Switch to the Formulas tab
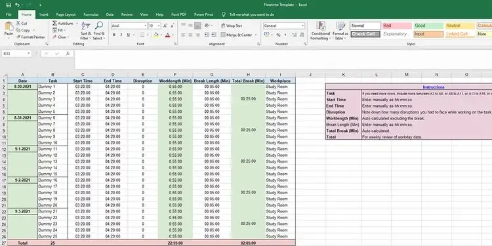Screen dimensions: 492x246 point(91,14)
